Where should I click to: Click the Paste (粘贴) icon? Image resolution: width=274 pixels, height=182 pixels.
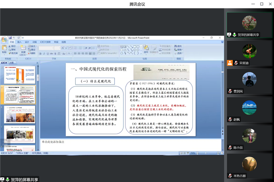pyautogui.click(x=4, y=49)
